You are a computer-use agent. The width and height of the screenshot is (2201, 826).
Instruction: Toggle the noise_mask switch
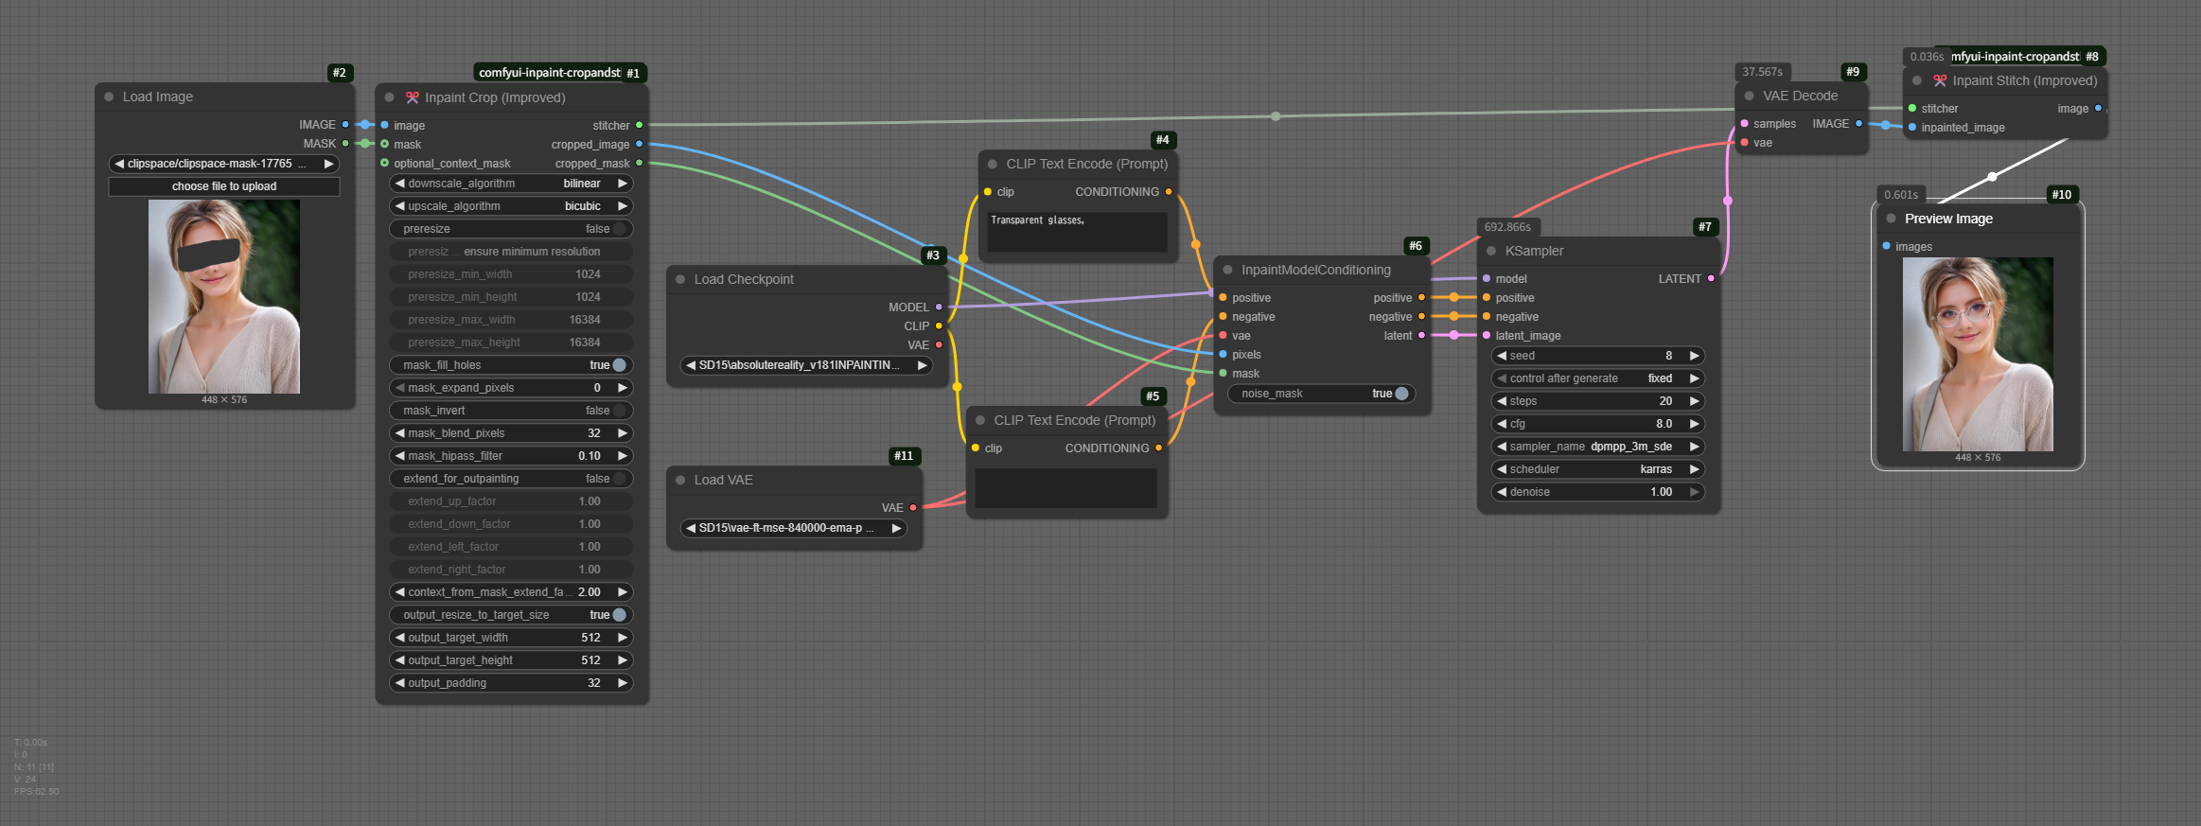coord(1400,394)
